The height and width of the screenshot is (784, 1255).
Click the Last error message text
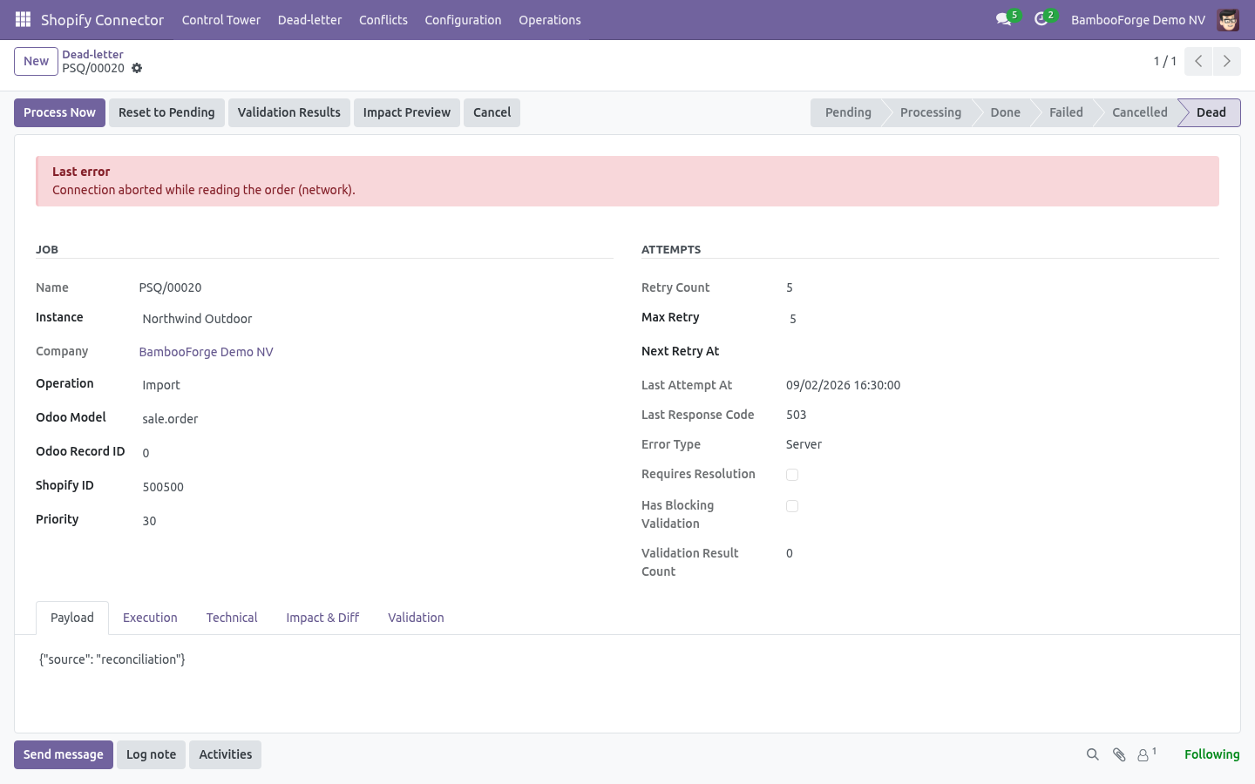203,190
